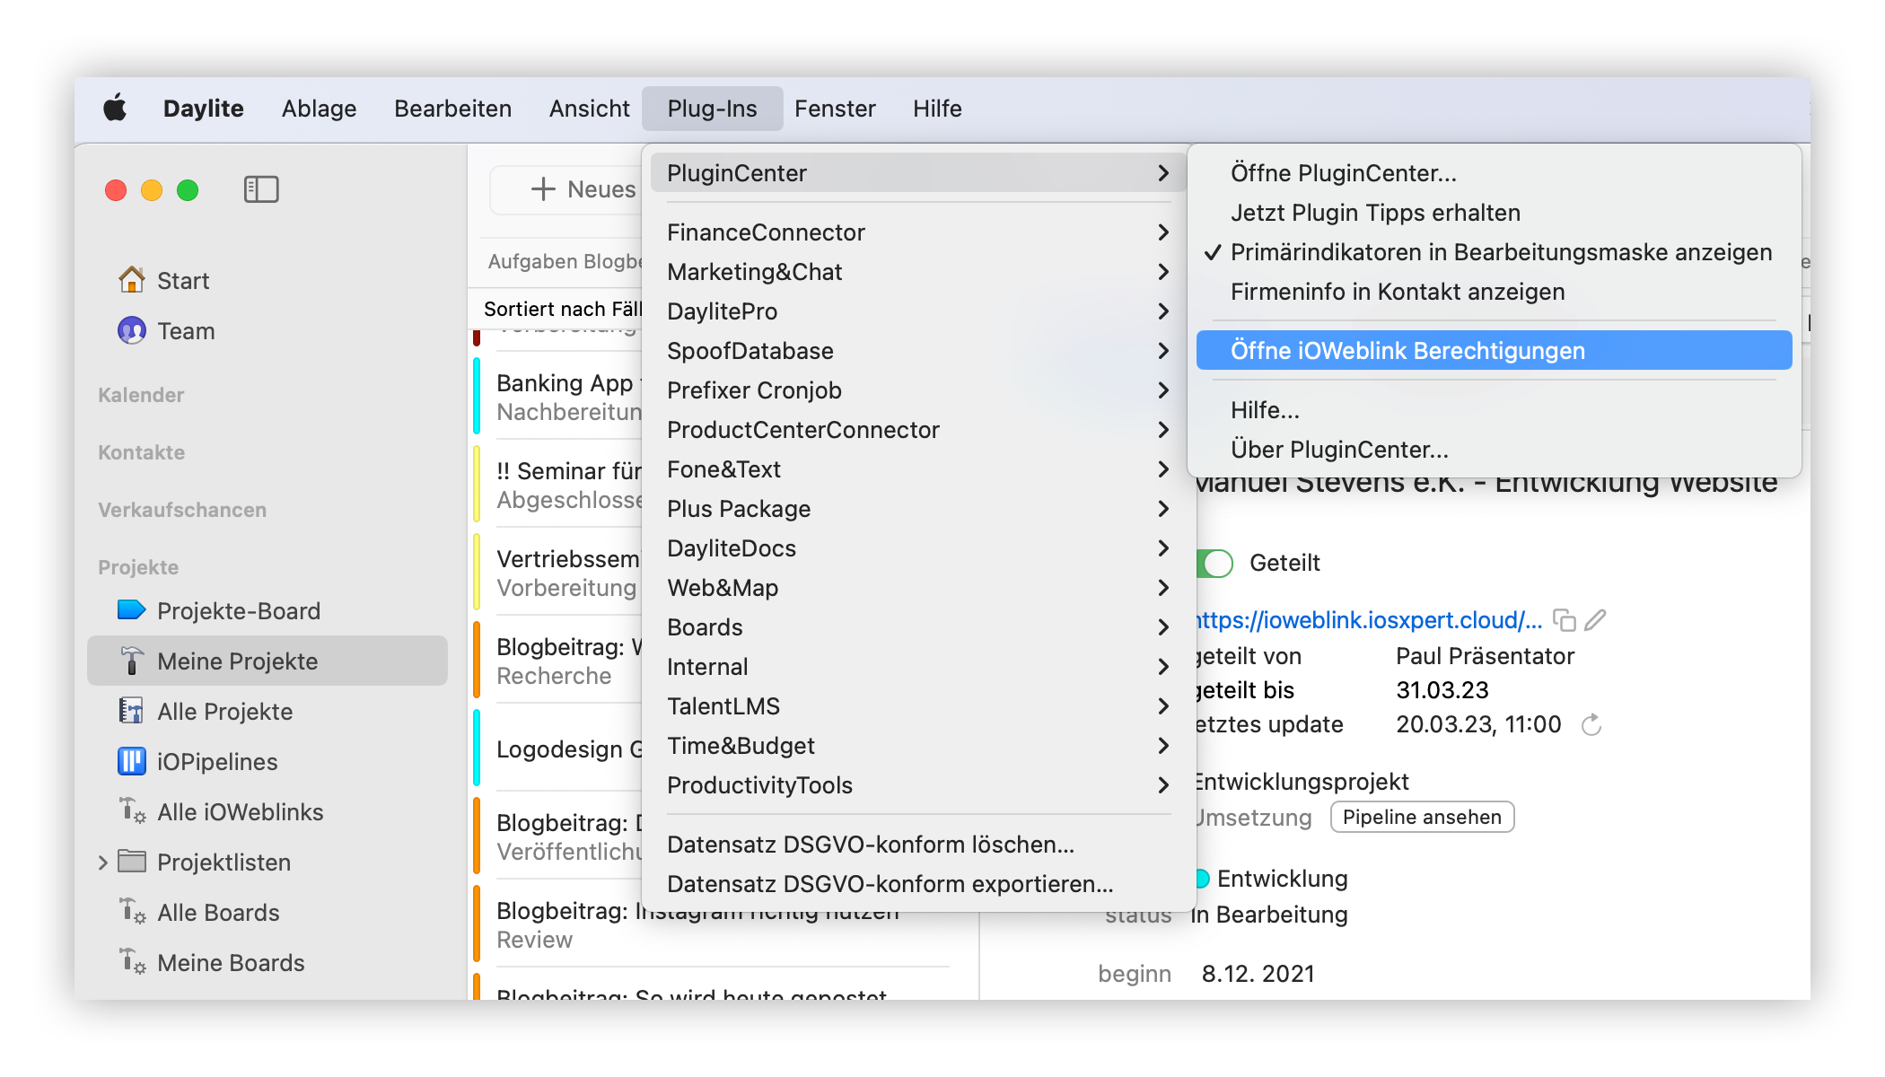Edit the iOWeblink with pencil icon
Screen dimensions: 1885x1077
click(x=1595, y=620)
